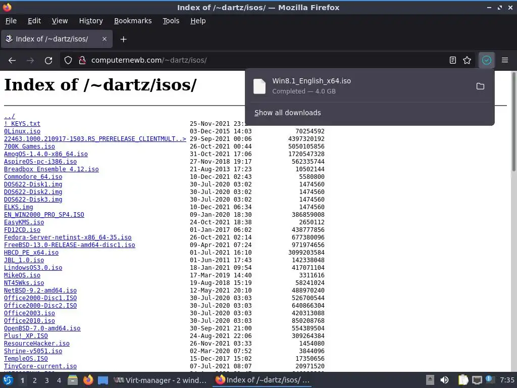Open new tab with plus button
Screen dimensions: 517x388
[123, 39]
